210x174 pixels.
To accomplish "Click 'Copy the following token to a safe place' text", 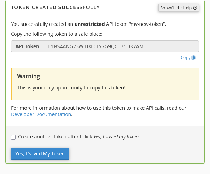I will [x=56, y=34].
